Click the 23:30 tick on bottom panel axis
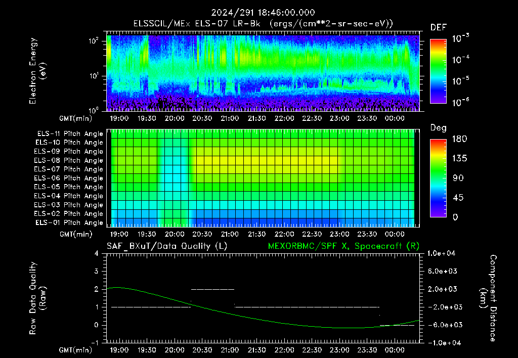This screenshot has width=518, height=358. click(367, 350)
